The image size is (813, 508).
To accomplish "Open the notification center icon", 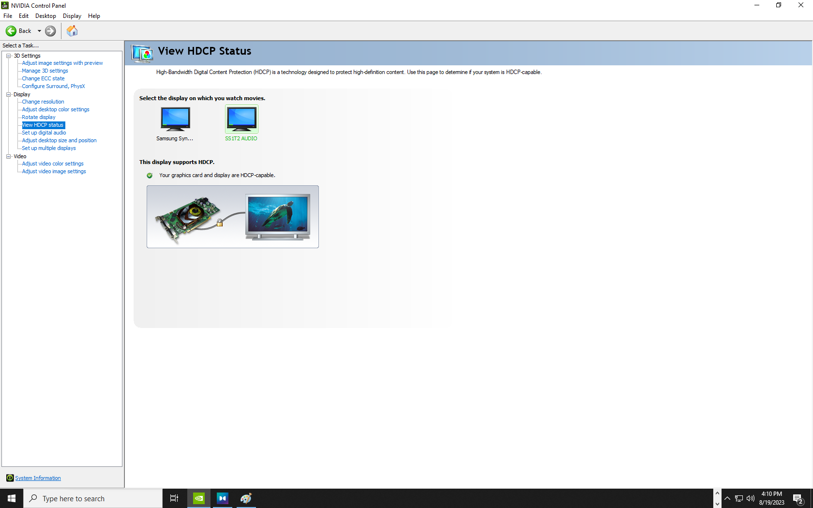I will (798, 498).
